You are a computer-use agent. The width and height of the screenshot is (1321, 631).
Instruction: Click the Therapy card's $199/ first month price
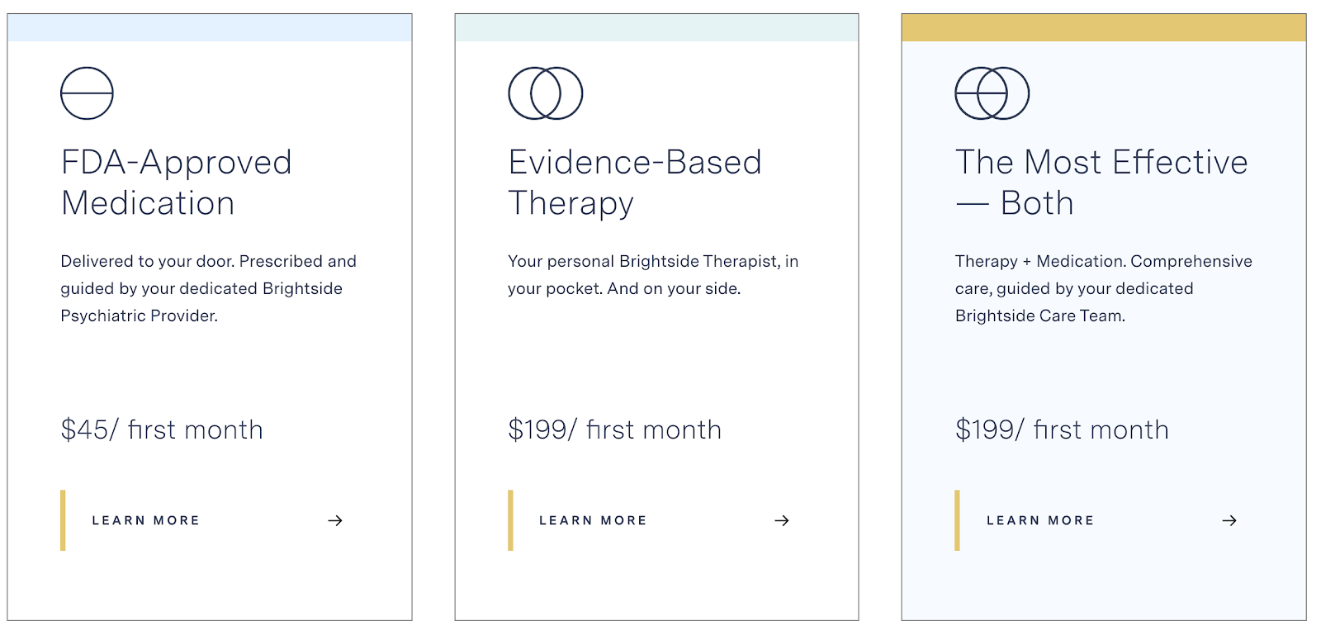click(x=614, y=429)
